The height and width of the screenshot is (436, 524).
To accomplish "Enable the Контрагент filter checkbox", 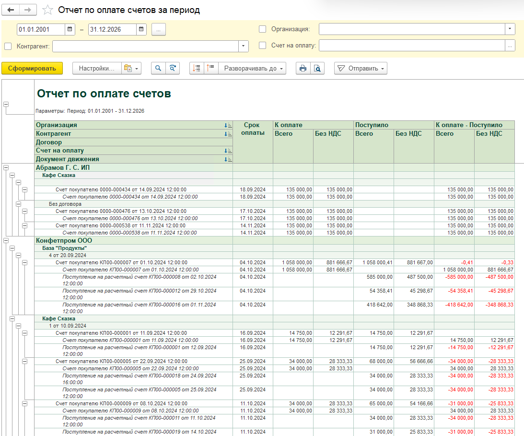I will 8,46.
